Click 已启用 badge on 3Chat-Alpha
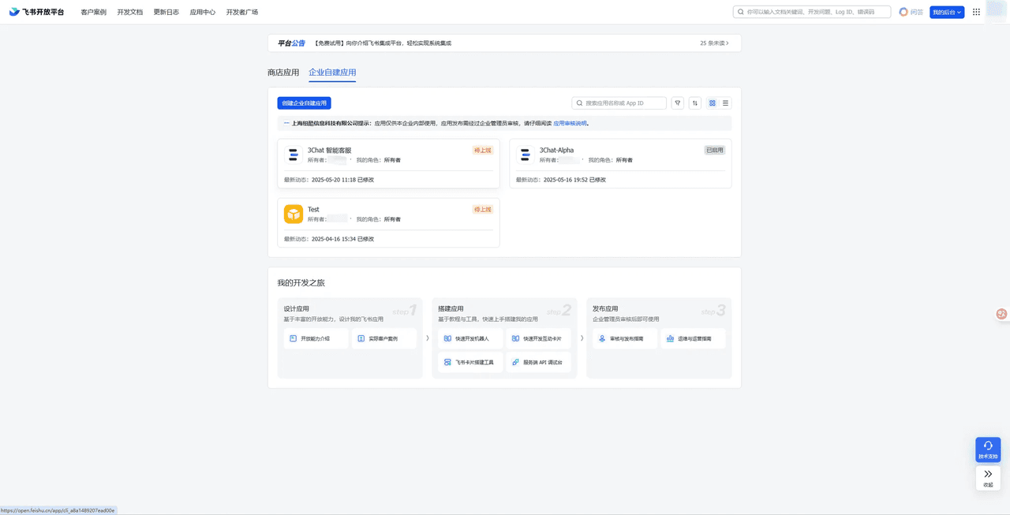The width and height of the screenshot is (1010, 515). (x=714, y=150)
